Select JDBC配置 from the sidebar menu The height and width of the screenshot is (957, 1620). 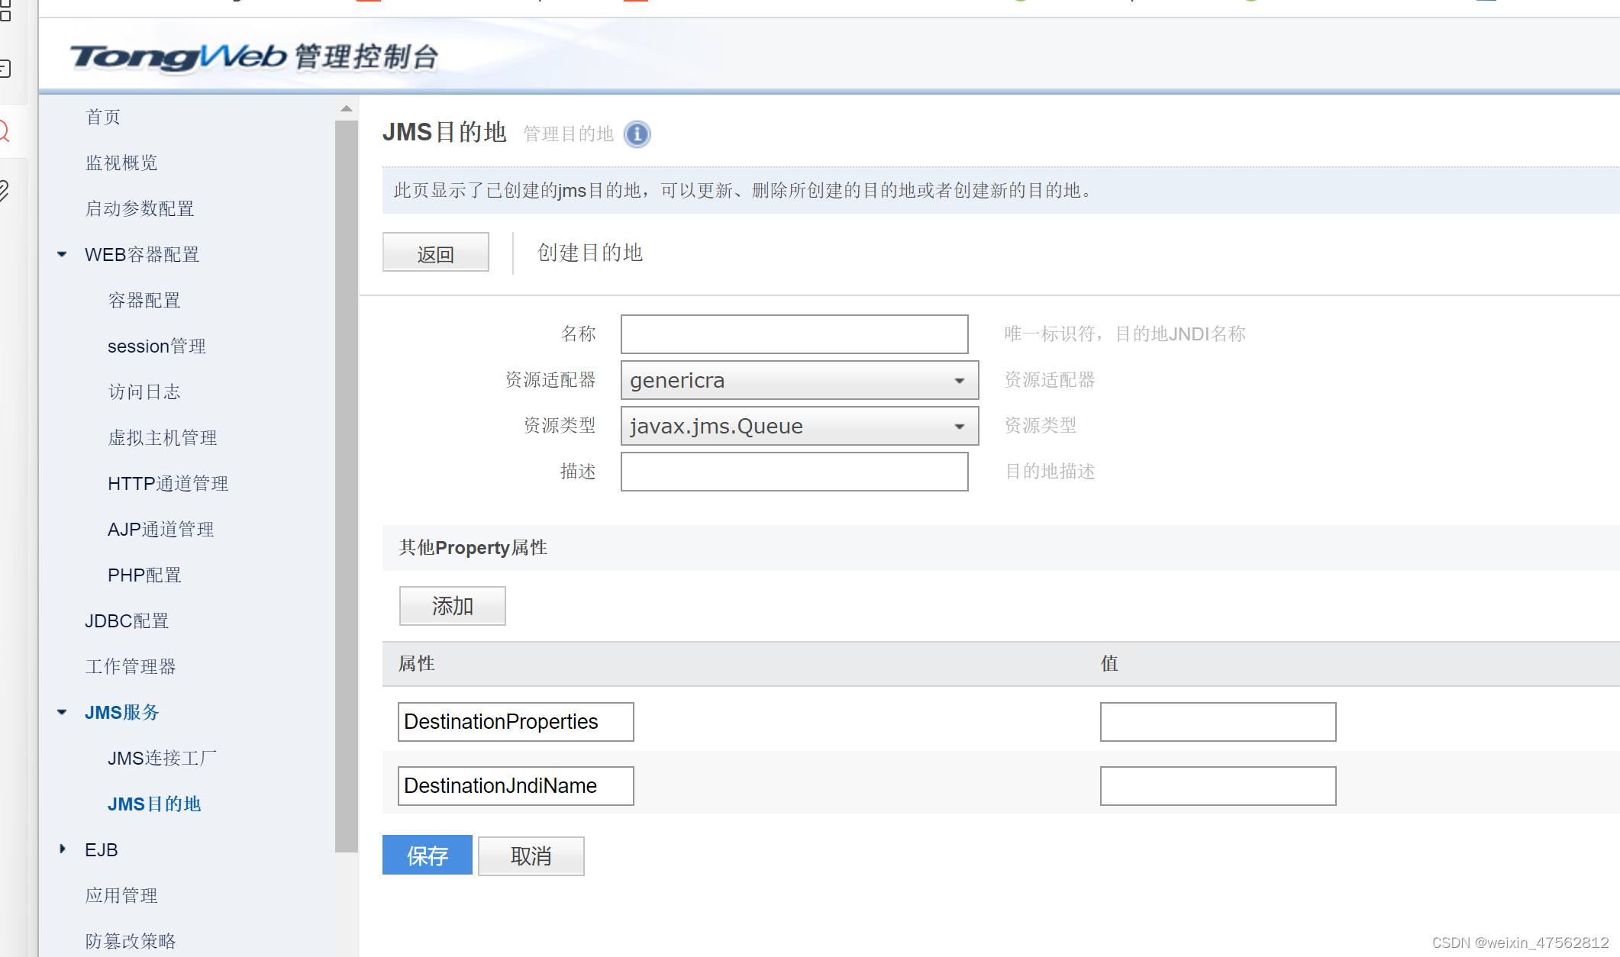click(x=127, y=620)
